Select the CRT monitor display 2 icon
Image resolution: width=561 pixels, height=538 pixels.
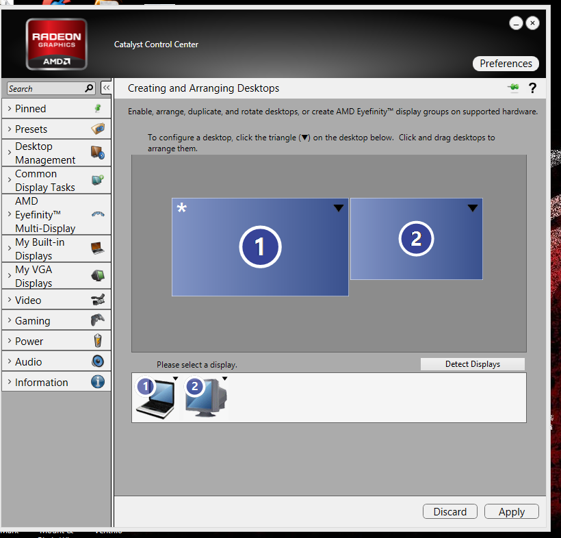coord(205,397)
